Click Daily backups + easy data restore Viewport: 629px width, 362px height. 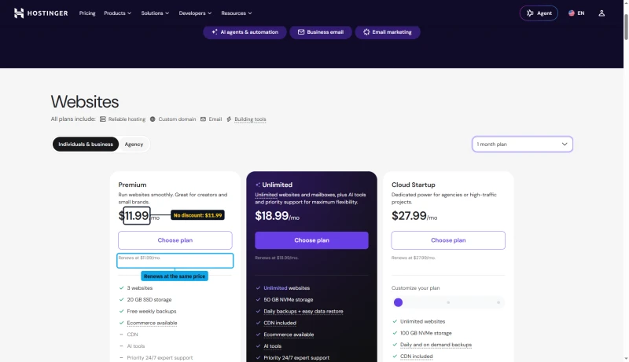click(x=303, y=311)
